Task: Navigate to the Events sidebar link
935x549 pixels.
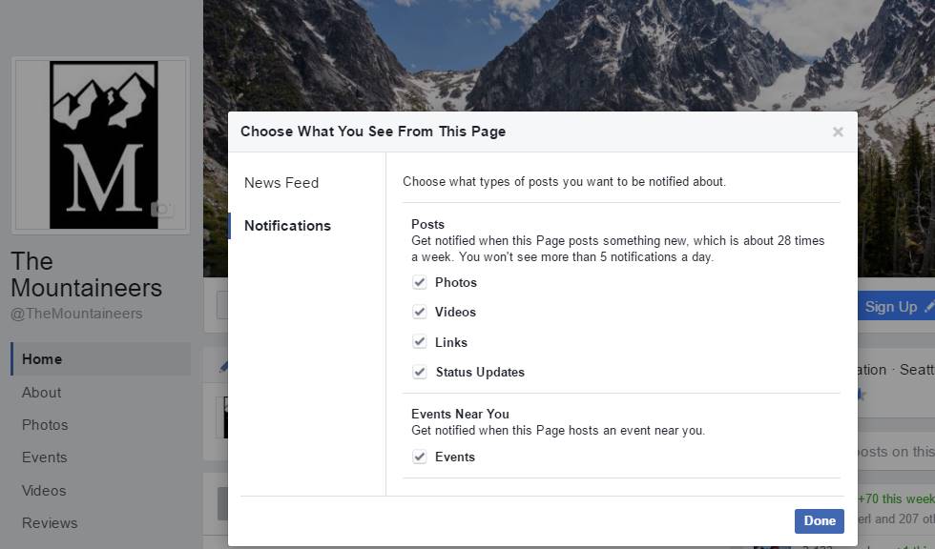Action: click(45, 457)
